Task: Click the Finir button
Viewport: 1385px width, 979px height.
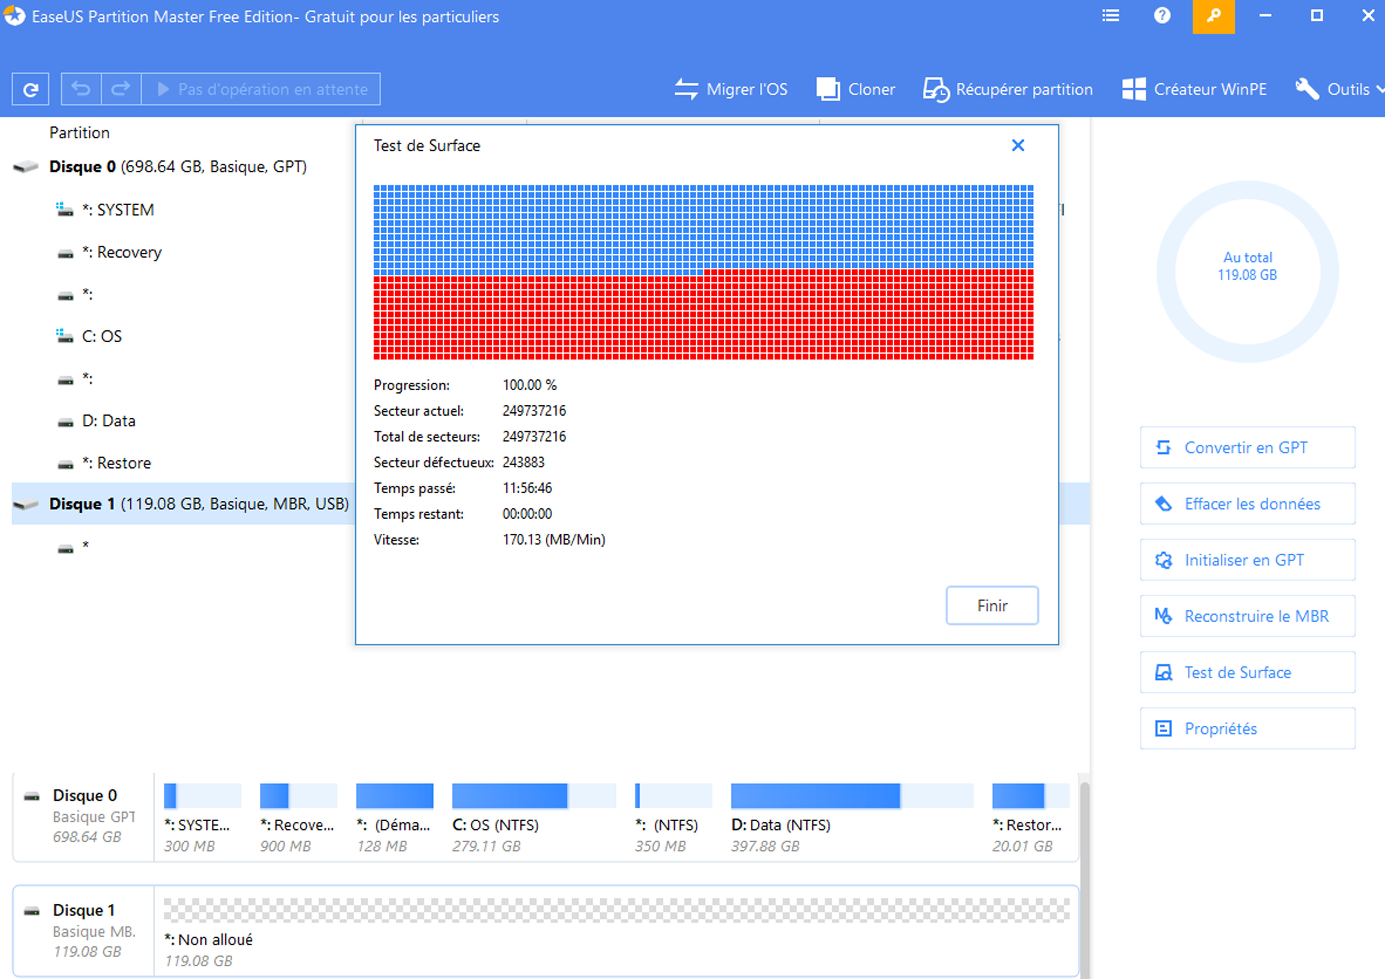Action: (992, 605)
